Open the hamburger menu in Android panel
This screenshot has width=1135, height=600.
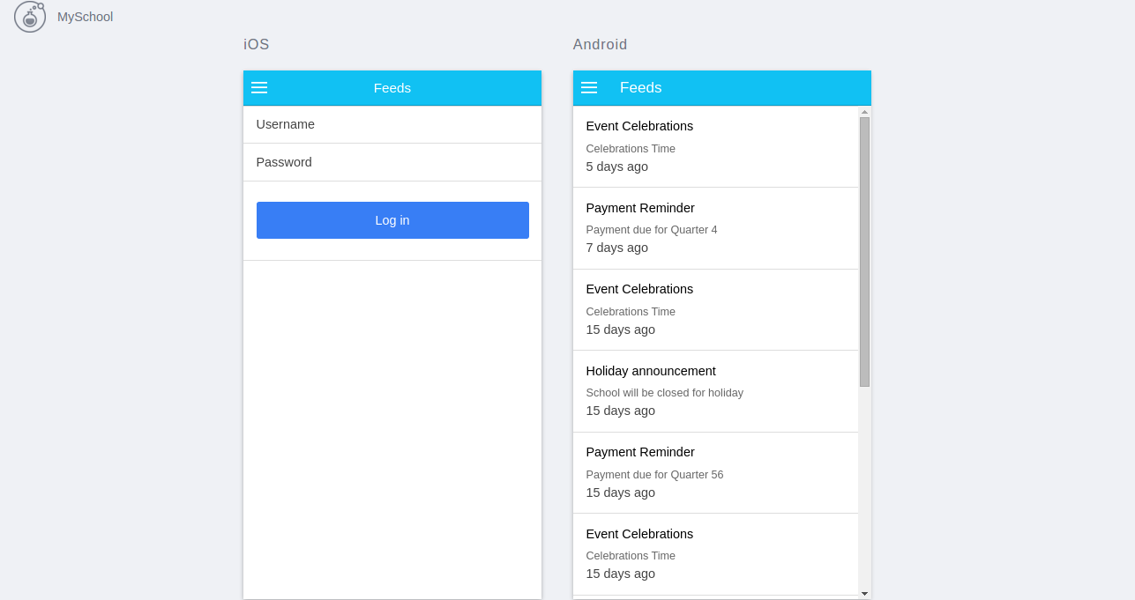pyautogui.click(x=589, y=87)
